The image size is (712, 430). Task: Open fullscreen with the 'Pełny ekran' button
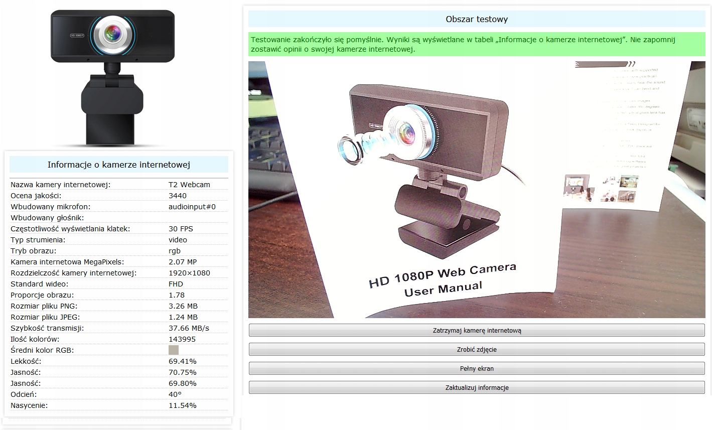(x=477, y=369)
